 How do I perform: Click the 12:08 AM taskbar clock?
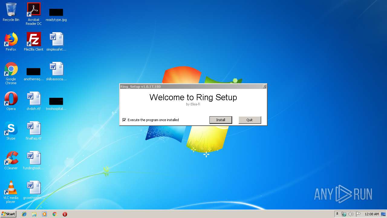372,214
